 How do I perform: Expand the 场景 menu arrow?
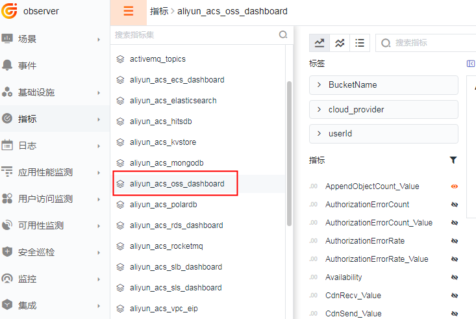click(x=99, y=40)
